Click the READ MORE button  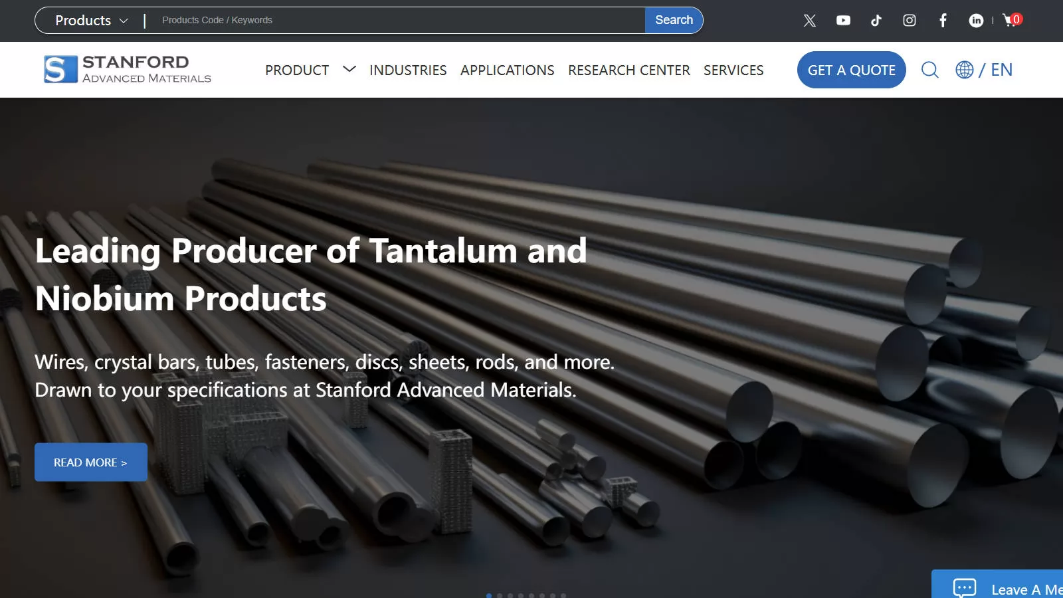91,462
